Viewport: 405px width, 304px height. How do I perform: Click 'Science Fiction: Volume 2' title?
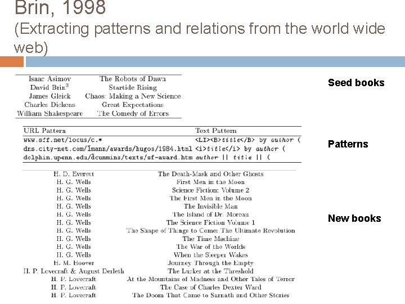point(210,190)
